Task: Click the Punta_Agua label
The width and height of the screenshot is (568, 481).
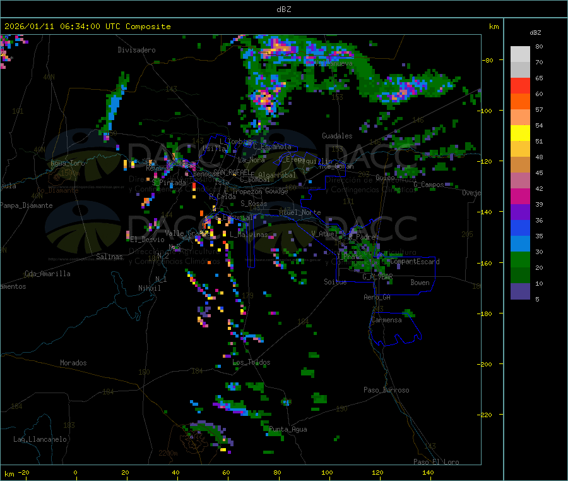Action: tap(288, 429)
